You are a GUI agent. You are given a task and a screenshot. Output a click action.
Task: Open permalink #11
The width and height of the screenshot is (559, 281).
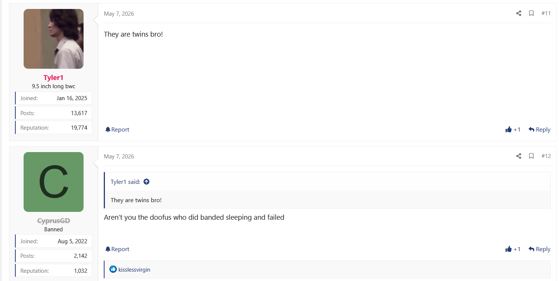546,13
